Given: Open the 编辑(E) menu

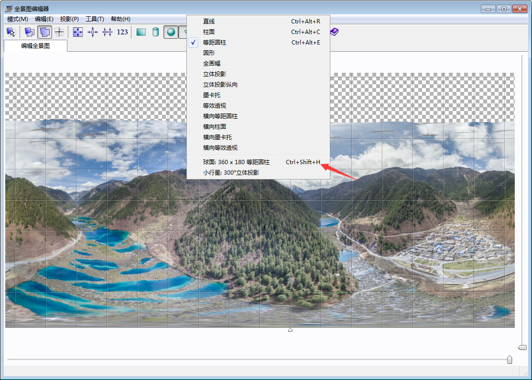Looking at the screenshot, I should click(44, 19).
